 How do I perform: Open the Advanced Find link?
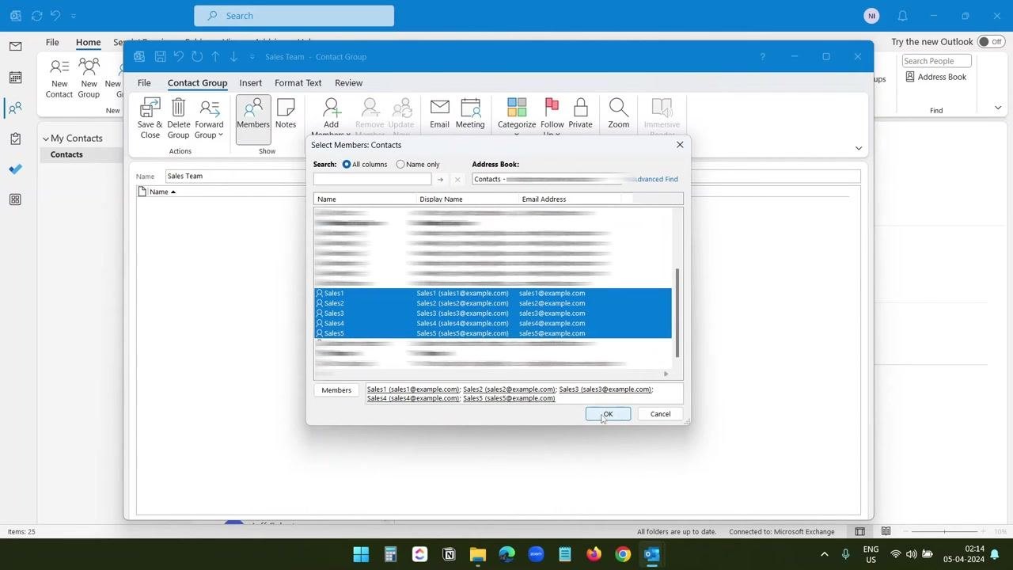coord(655,180)
